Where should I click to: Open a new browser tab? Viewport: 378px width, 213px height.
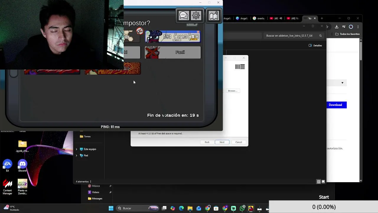tap(322, 18)
